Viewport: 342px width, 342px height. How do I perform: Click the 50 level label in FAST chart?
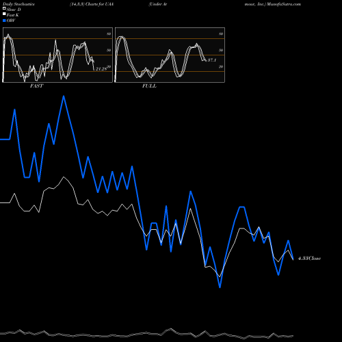click(109, 50)
